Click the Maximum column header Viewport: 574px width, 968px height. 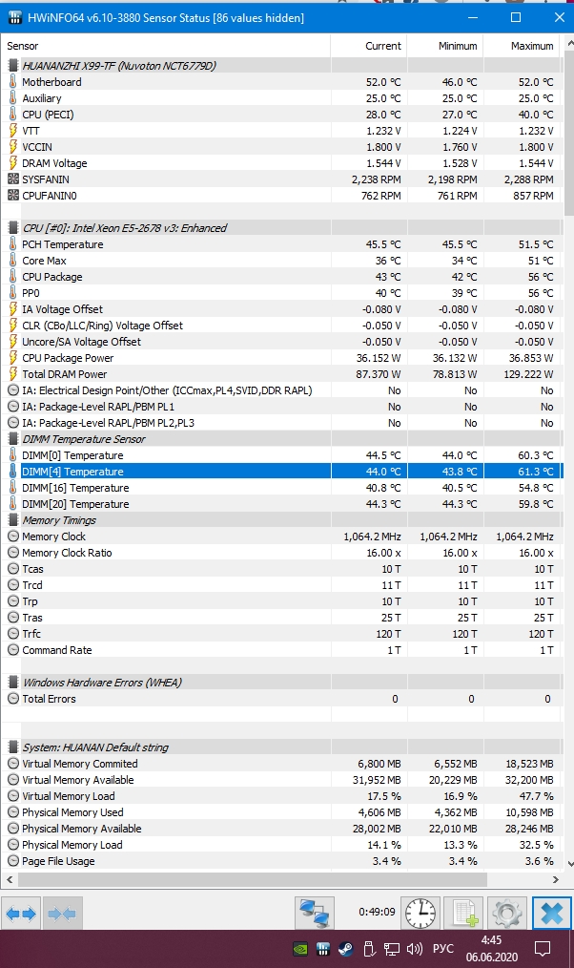click(532, 46)
